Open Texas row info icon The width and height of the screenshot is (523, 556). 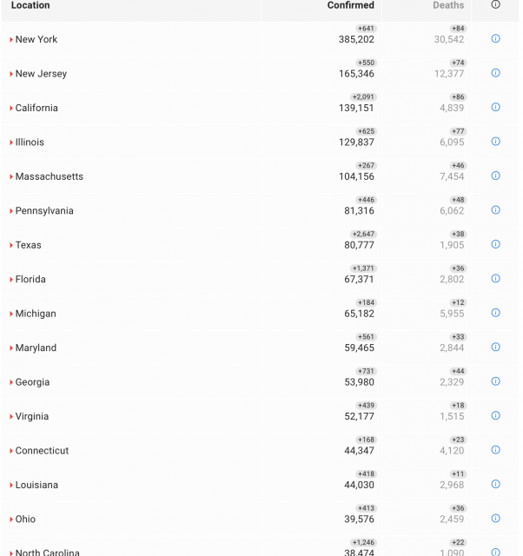tap(495, 244)
